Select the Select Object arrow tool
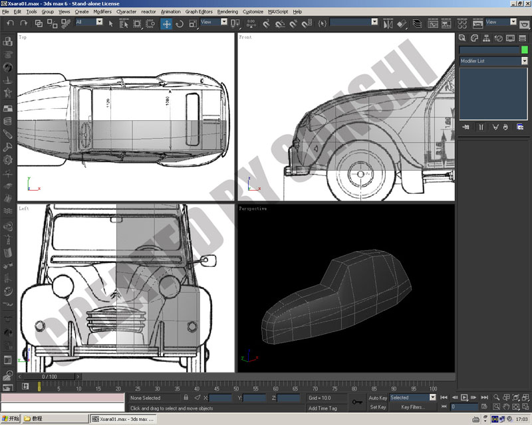The height and width of the screenshot is (425, 532). click(110, 24)
